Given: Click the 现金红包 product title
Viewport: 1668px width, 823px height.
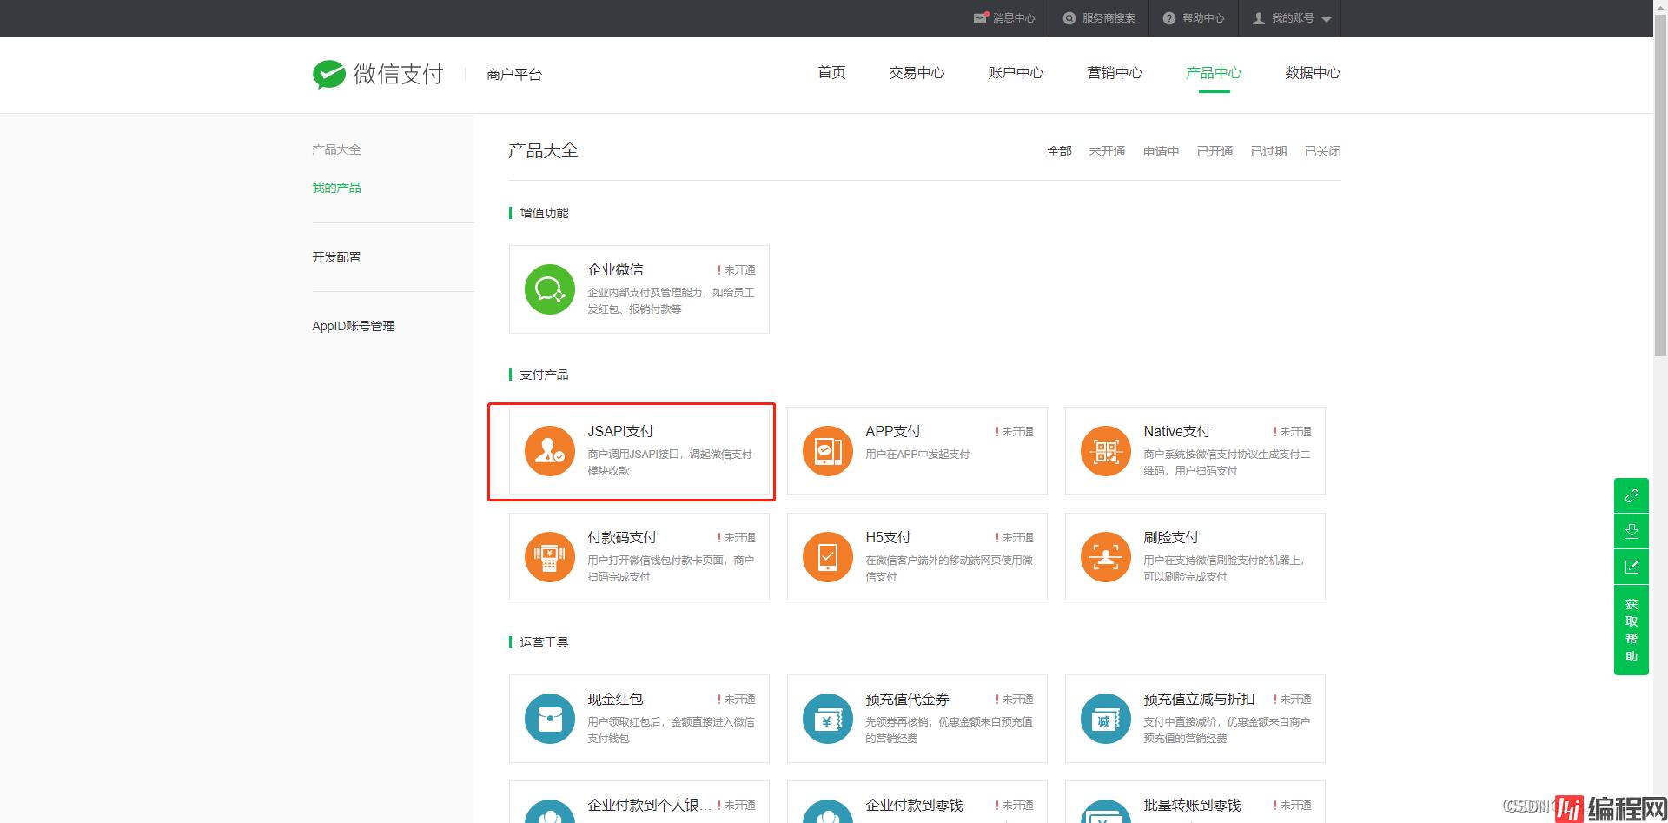Looking at the screenshot, I should [615, 699].
